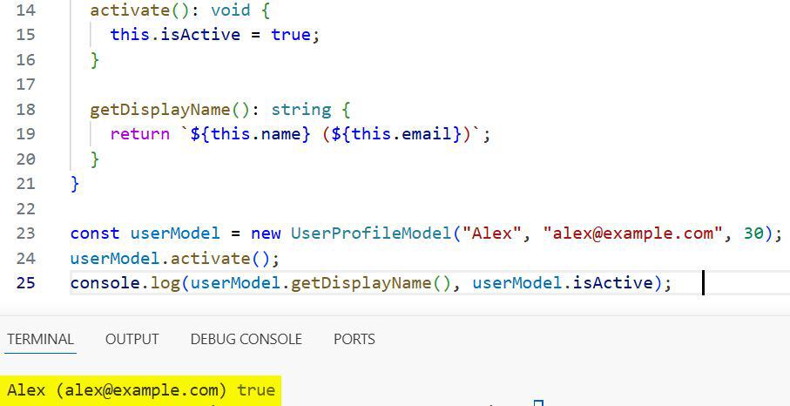This screenshot has height=406, width=790.
Task: Click line number 19 in gutter
Action: [26, 134]
